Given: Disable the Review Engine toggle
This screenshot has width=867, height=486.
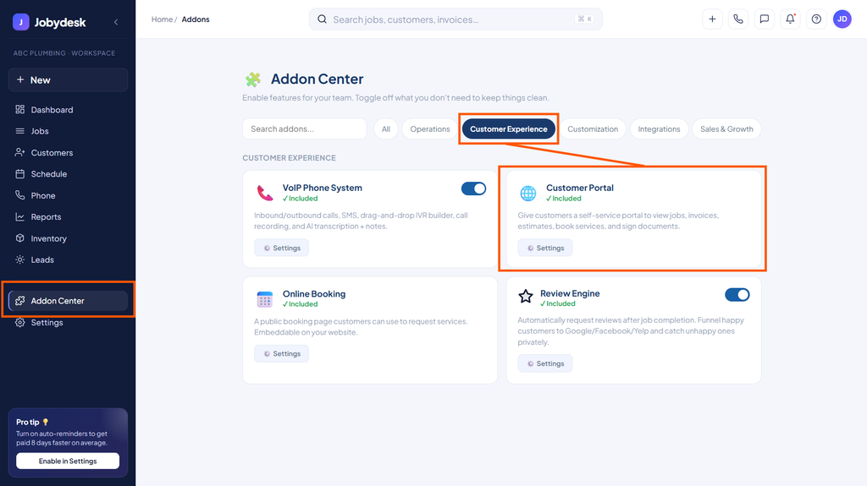Looking at the screenshot, I should [737, 295].
